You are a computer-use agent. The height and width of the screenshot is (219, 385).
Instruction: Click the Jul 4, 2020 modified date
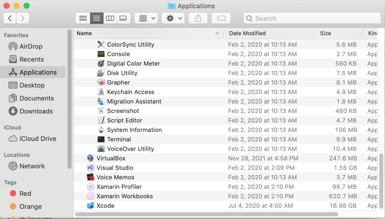pyautogui.click(x=261, y=206)
